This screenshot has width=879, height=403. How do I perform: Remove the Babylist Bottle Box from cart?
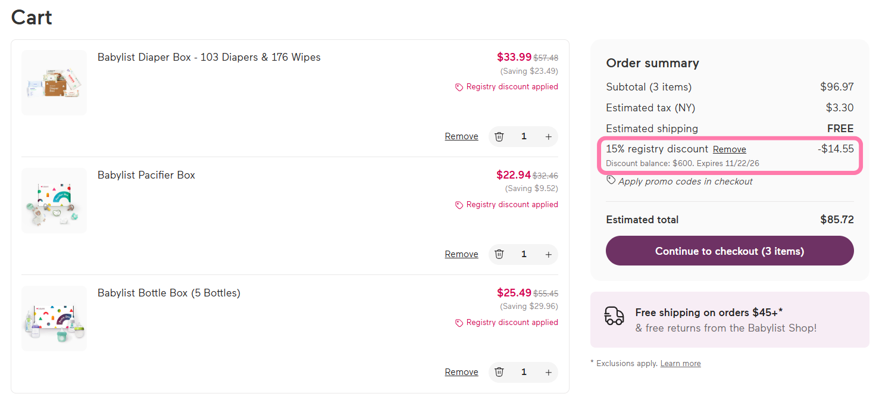point(461,372)
